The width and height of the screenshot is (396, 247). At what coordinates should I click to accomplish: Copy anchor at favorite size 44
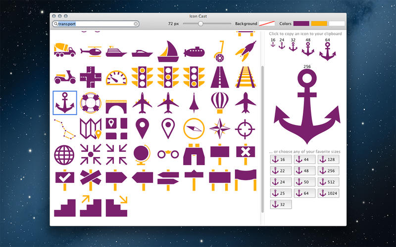[304, 160]
